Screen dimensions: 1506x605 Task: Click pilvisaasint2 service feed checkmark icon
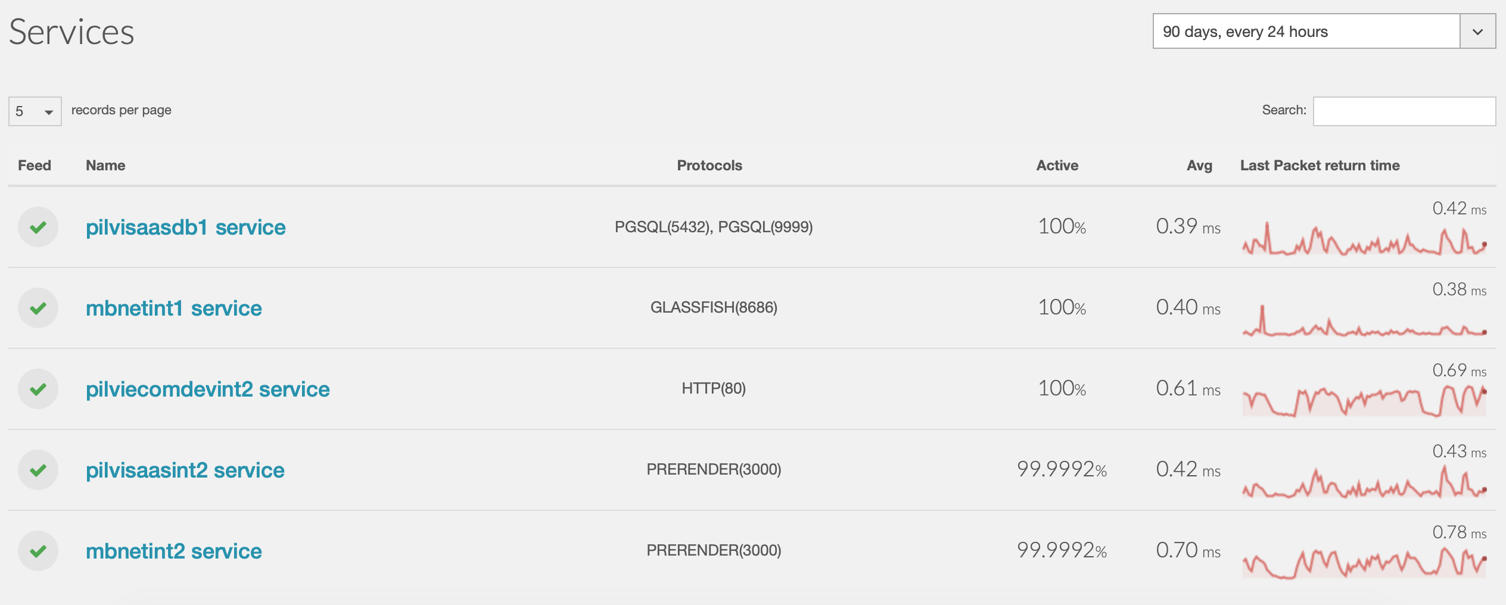[38, 470]
